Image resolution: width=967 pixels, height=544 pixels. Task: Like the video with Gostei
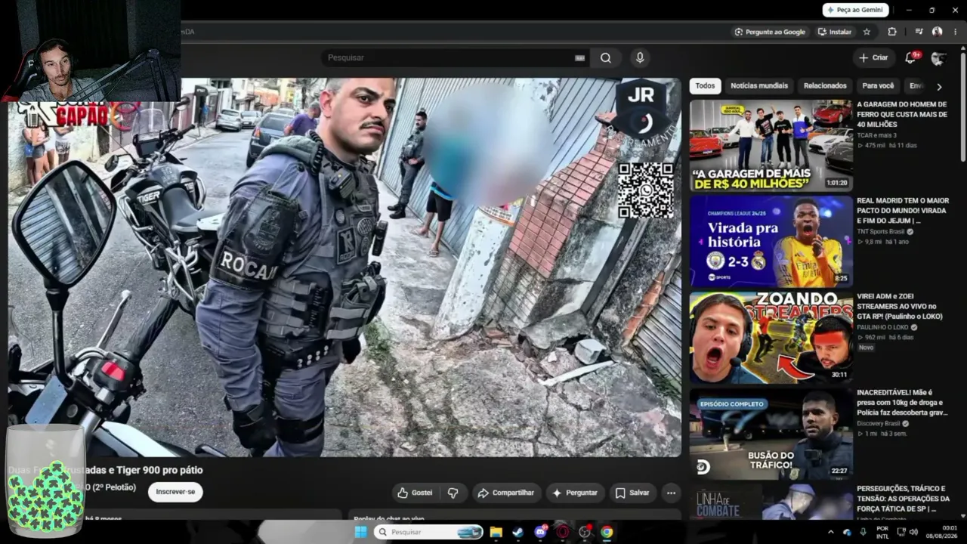pos(415,493)
